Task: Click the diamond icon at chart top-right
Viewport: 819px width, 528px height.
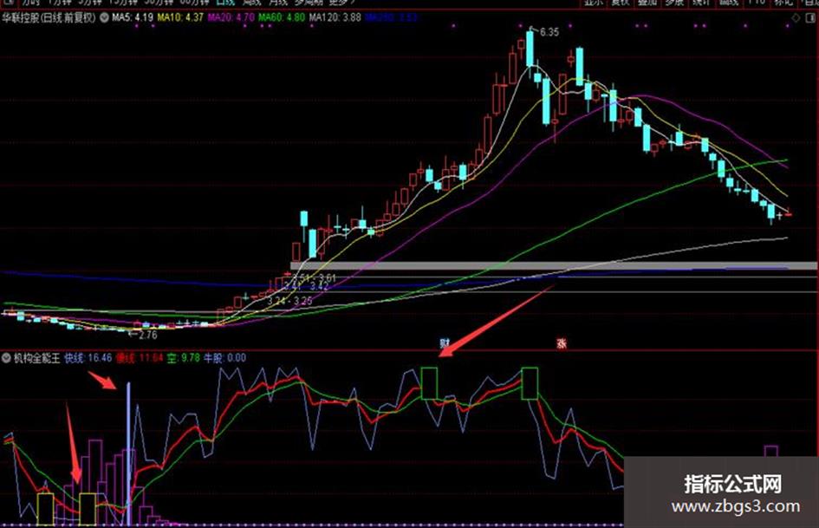Action: click(x=796, y=18)
